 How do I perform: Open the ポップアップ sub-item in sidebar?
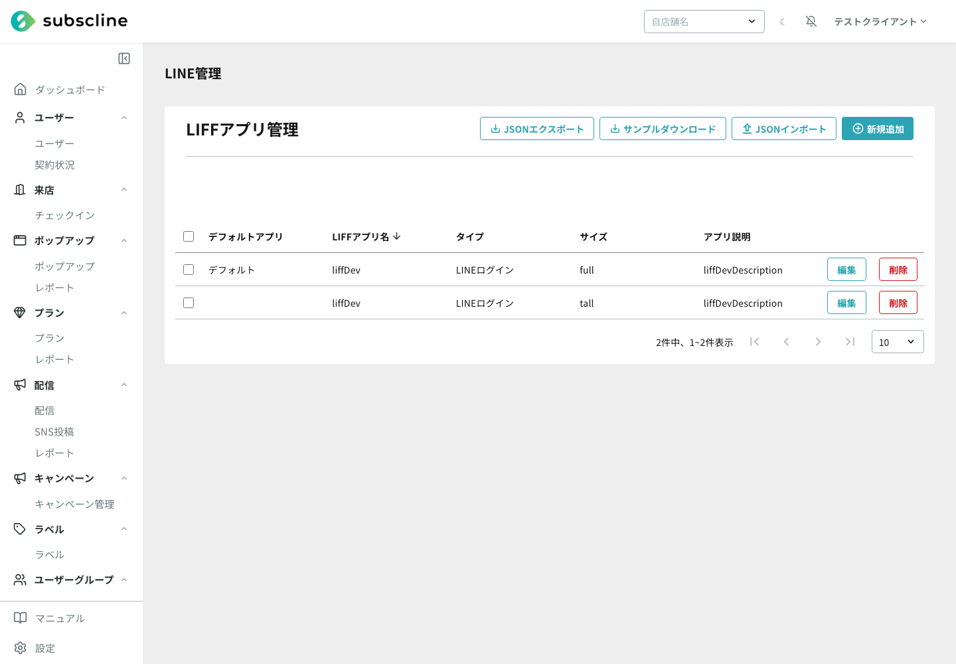coord(64,266)
